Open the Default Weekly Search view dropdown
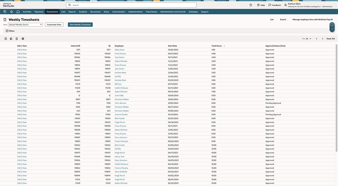 25,25
